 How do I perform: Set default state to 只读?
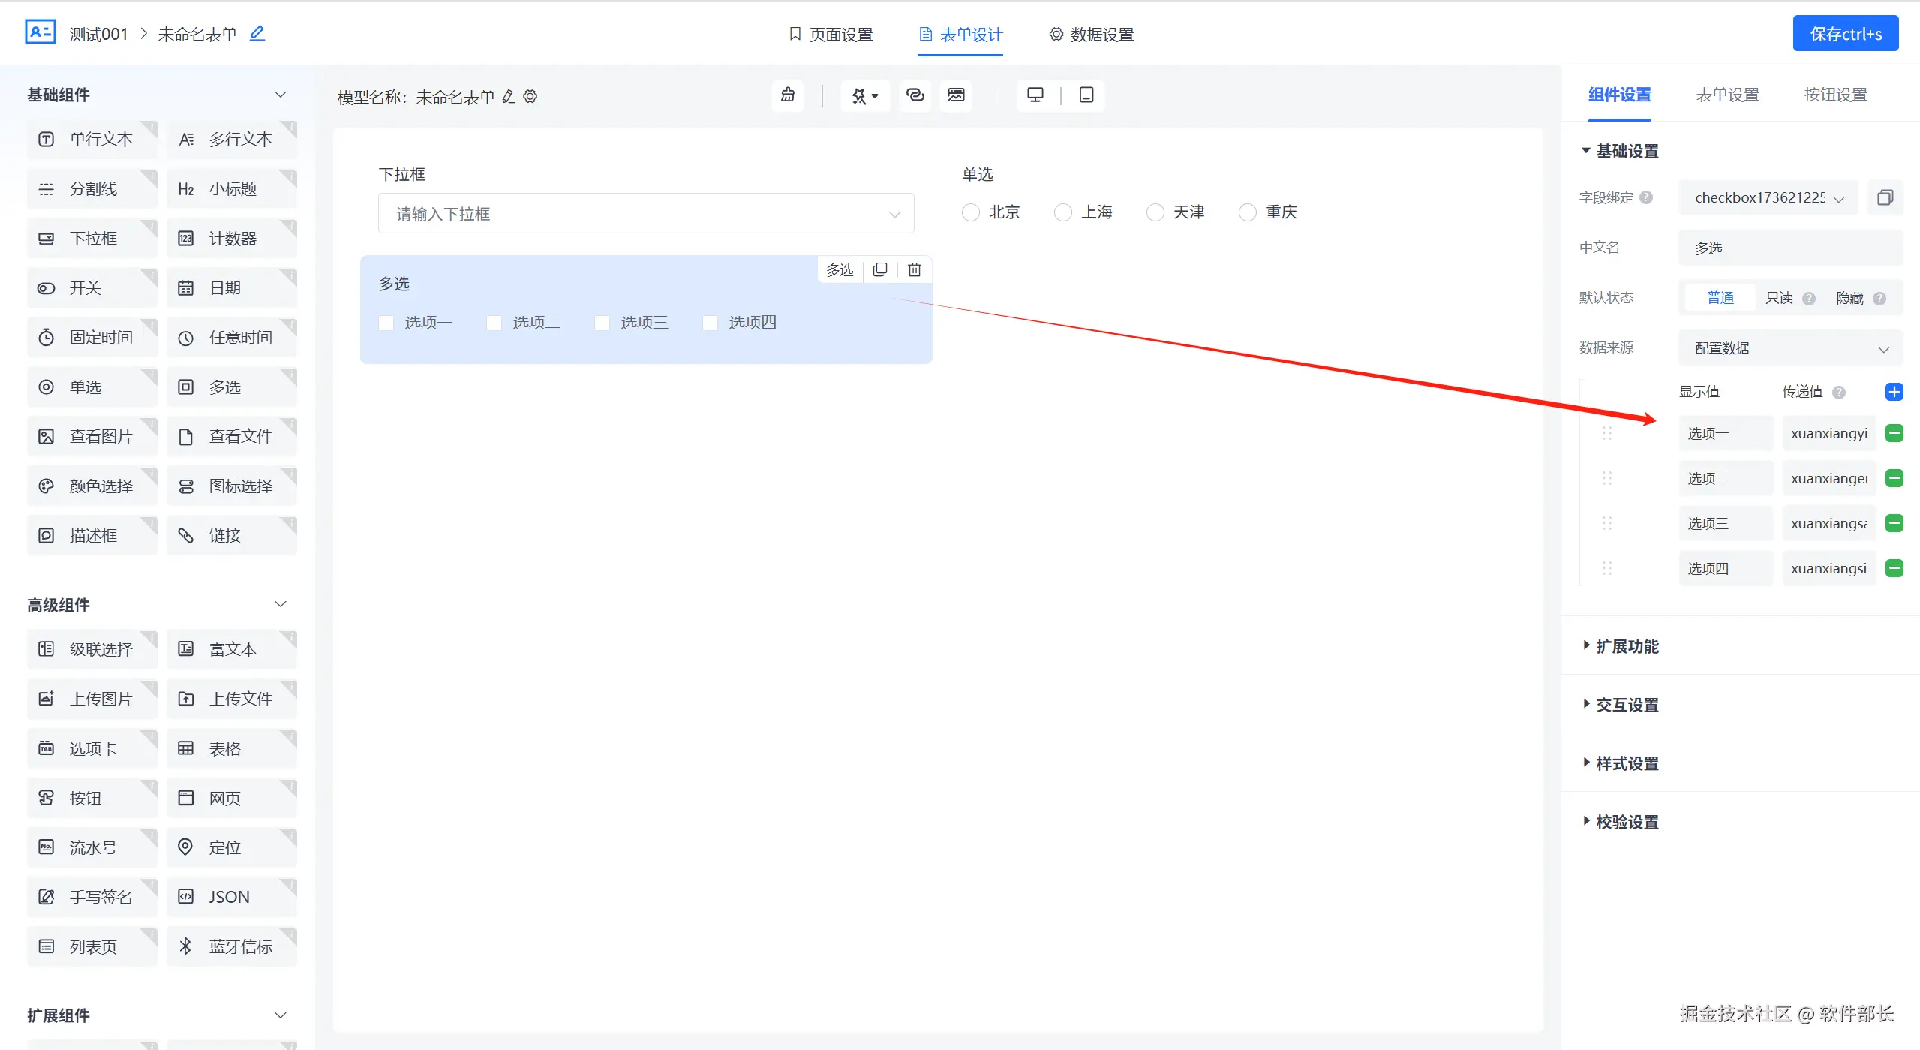coord(1779,298)
